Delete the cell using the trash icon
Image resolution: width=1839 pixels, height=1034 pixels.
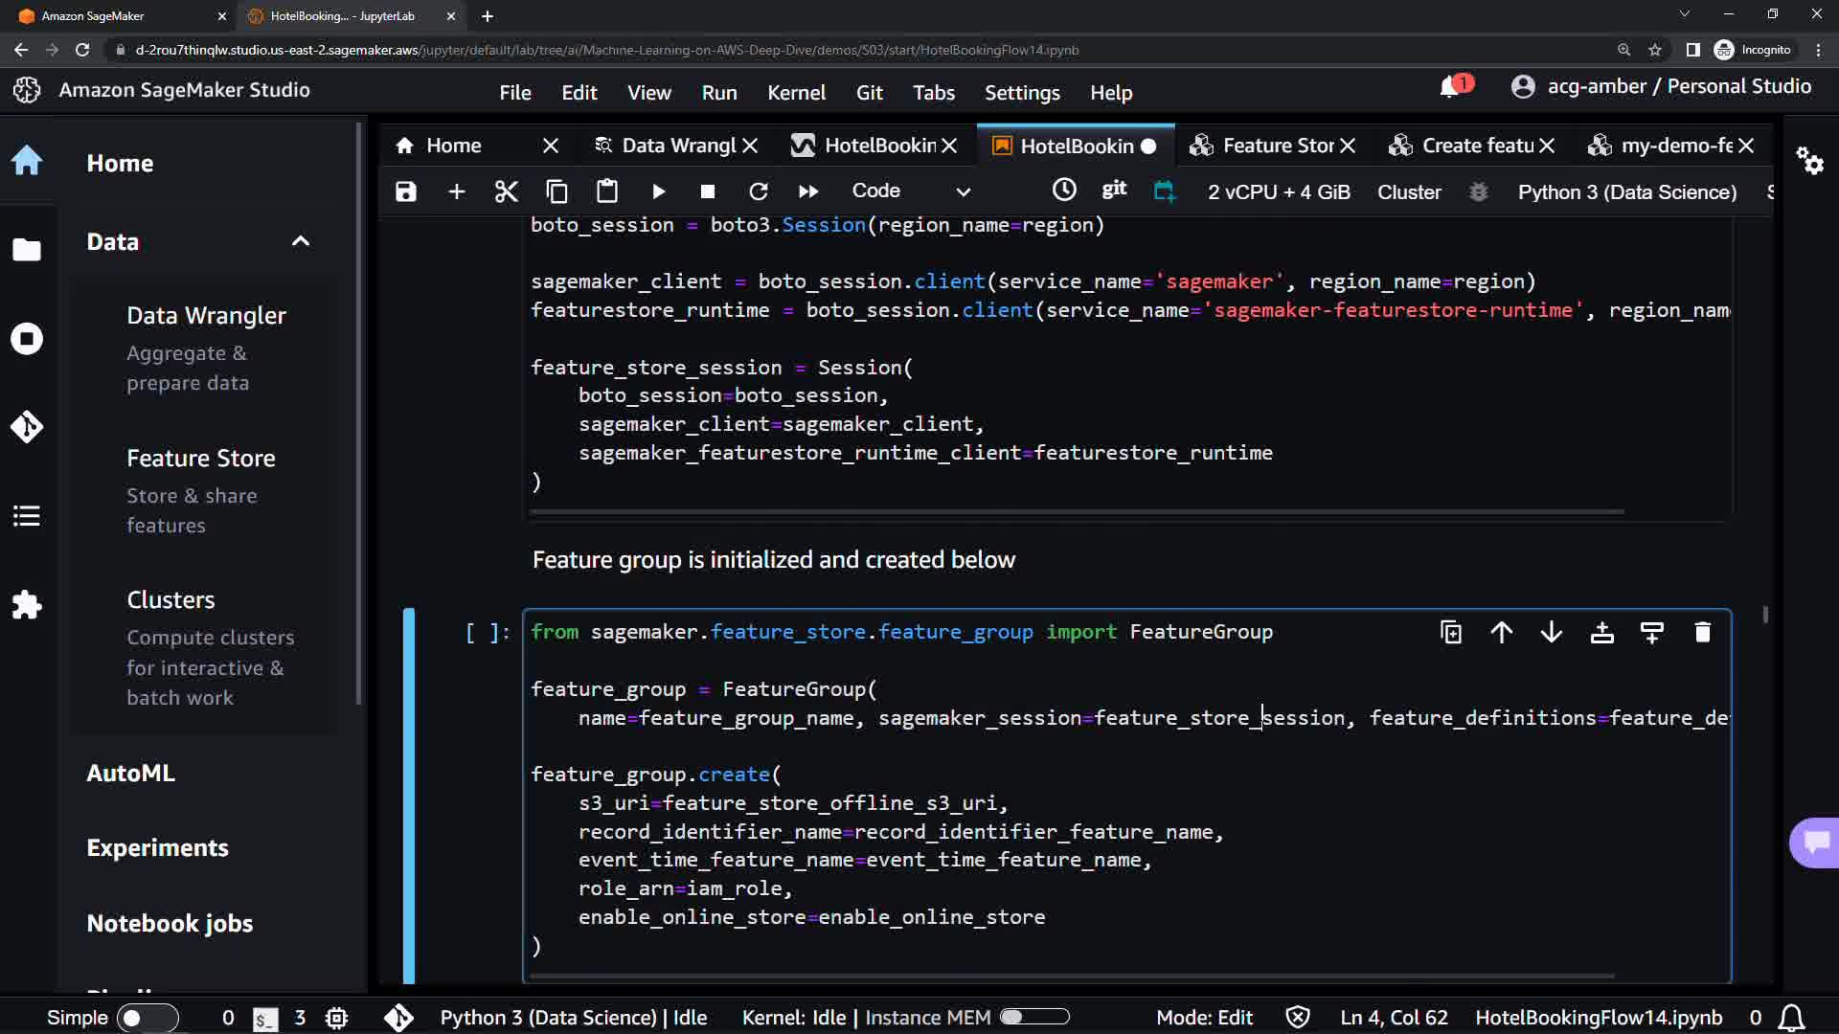[x=1702, y=632]
